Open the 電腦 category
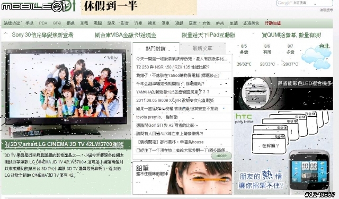The image size is (339, 199). pyautogui.click(x=97, y=23)
